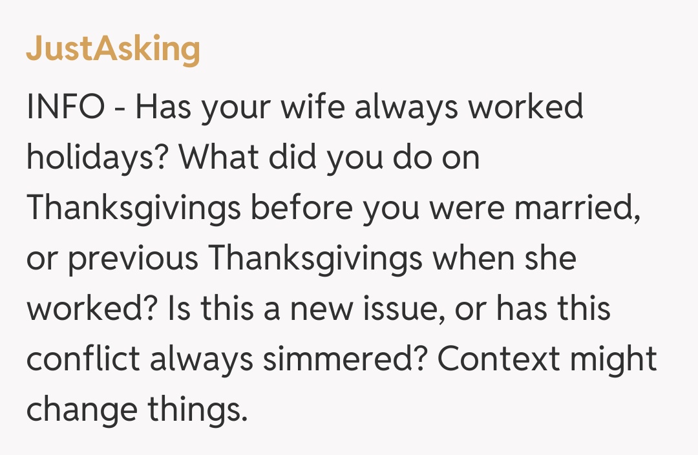698x455 pixels.
Task: Click the words 'always worked' on the first line
Action: [469, 107]
